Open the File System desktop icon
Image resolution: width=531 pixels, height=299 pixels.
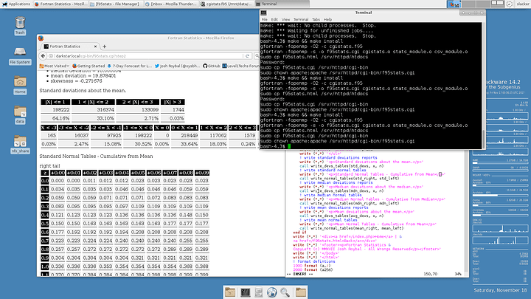tap(20, 55)
